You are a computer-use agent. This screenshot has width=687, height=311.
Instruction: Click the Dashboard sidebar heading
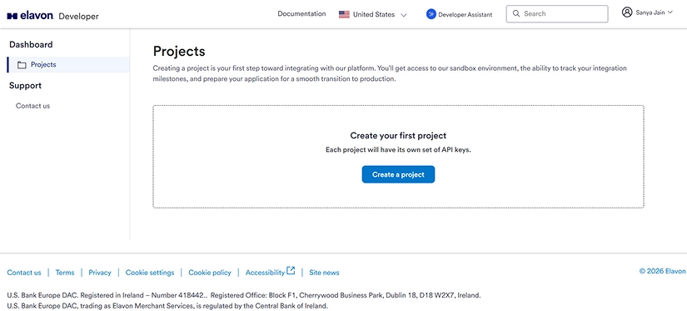point(31,44)
